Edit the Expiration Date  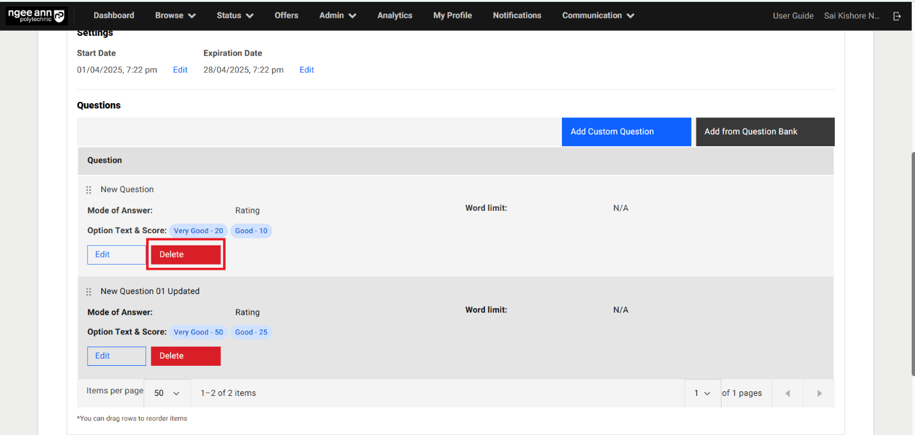pos(306,70)
